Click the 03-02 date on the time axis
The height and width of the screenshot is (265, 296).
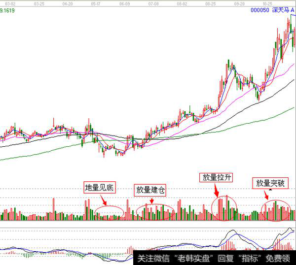10,3
